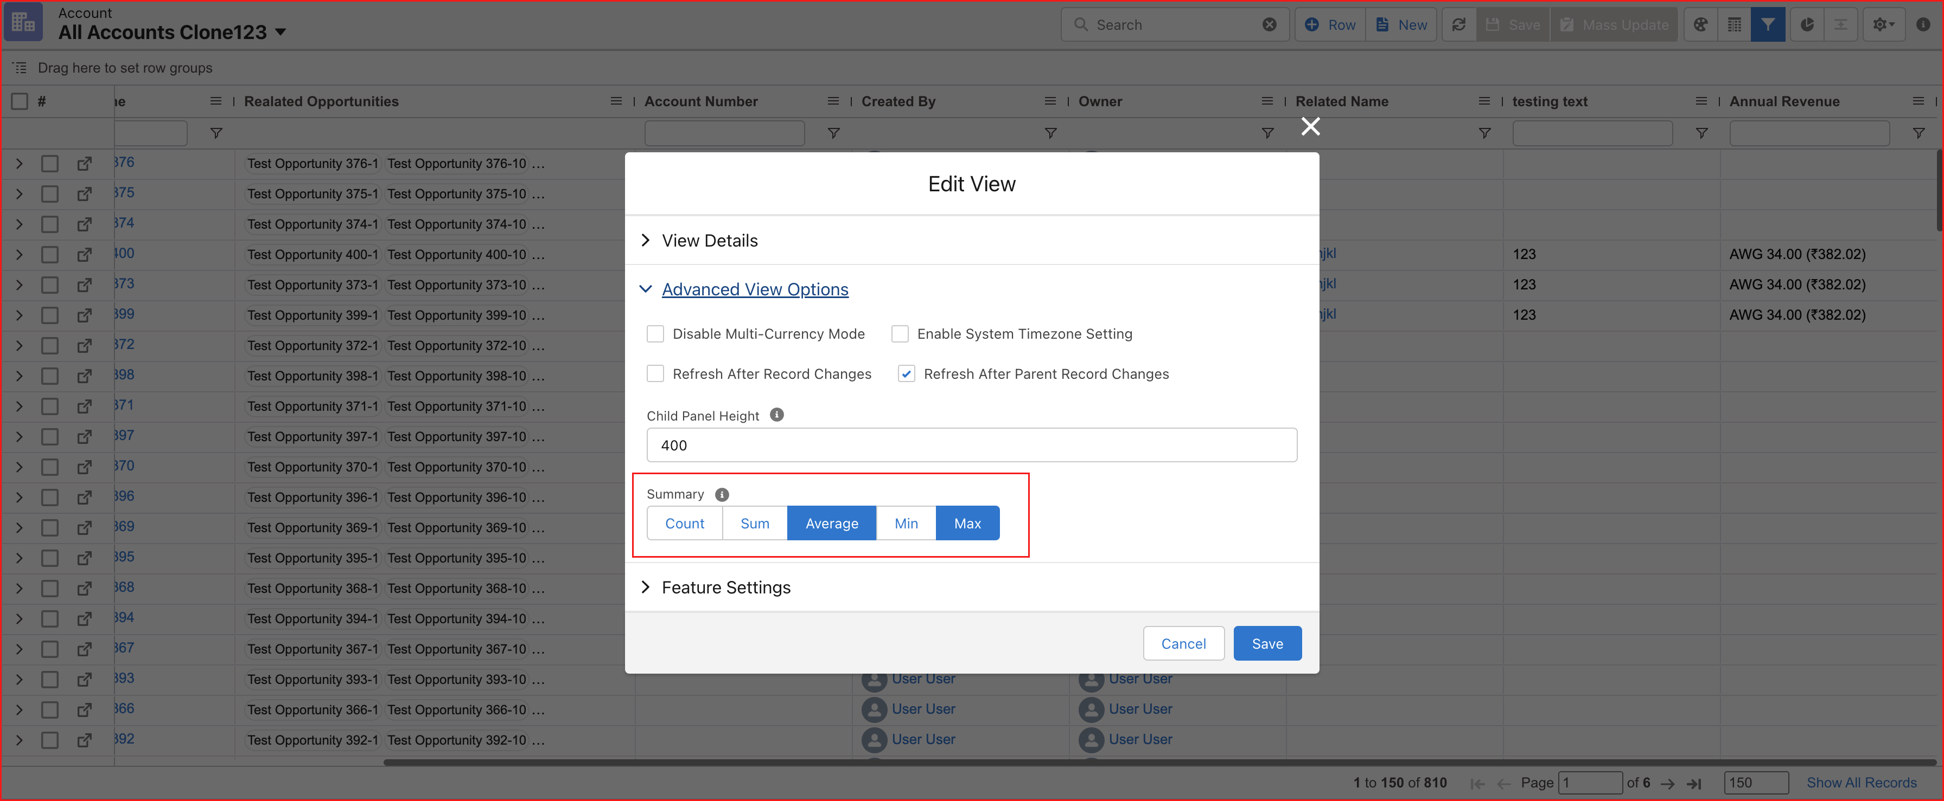Click the columns table icon in toolbar
This screenshot has width=1944, height=801.
[1734, 24]
